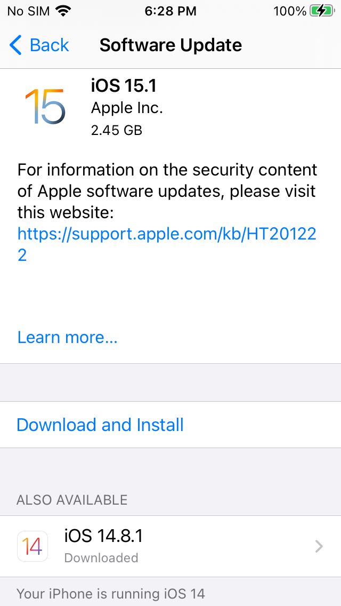Tap the Software Update title
The width and height of the screenshot is (341, 606).
click(170, 45)
